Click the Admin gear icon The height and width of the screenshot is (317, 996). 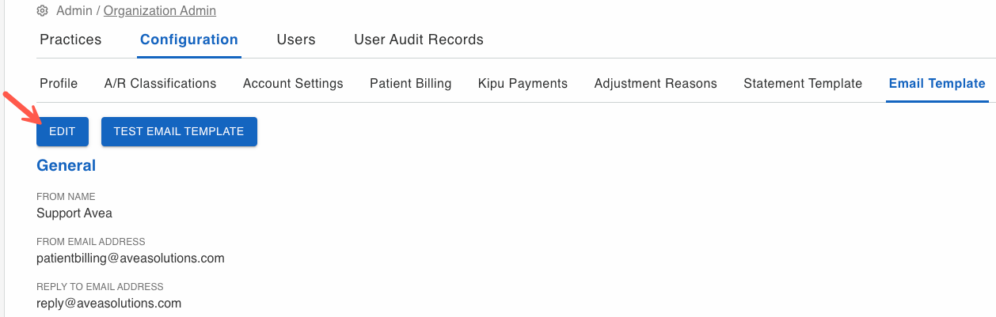pos(43,11)
